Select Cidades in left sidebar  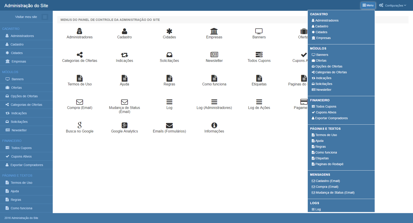click(x=26, y=53)
